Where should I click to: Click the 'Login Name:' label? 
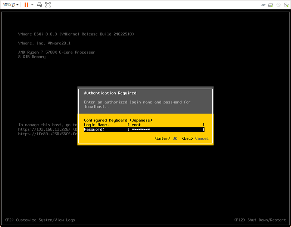click(96, 125)
